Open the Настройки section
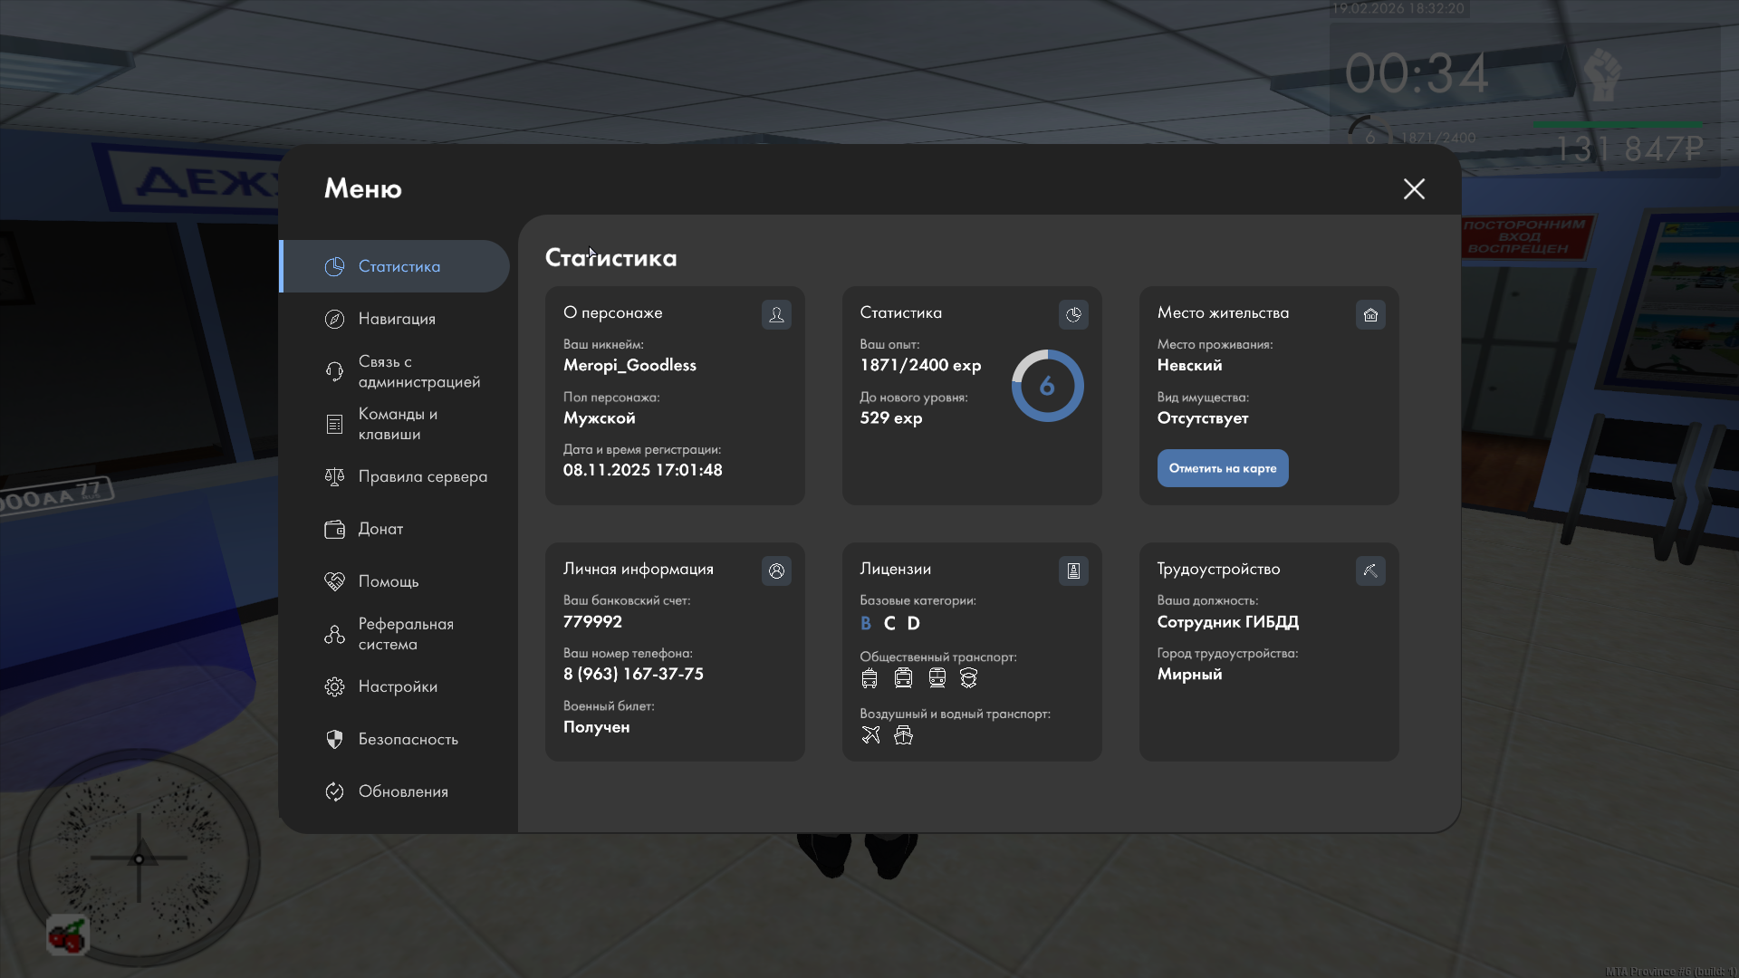Viewport: 1739px width, 978px height. pyautogui.click(x=397, y=686)
